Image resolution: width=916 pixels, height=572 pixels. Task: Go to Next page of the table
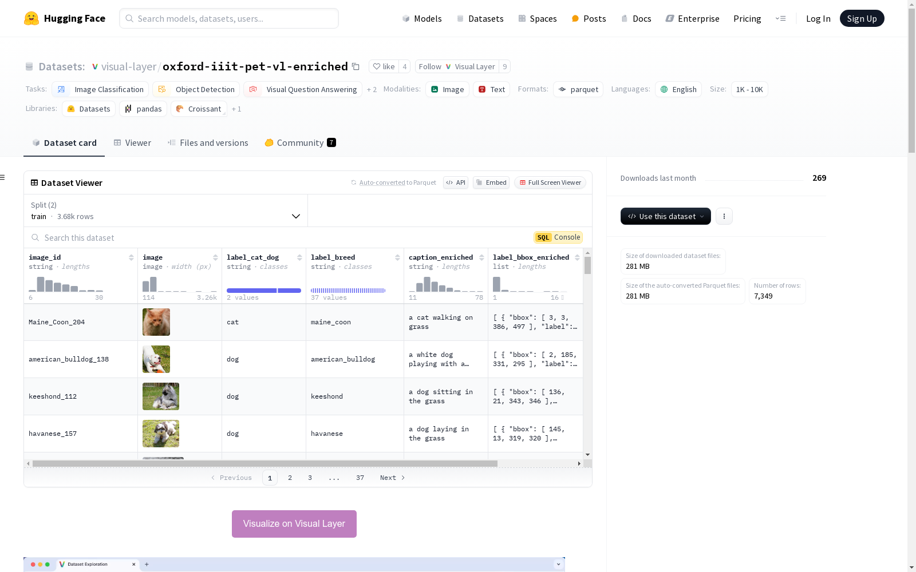(x=393, y=478)
